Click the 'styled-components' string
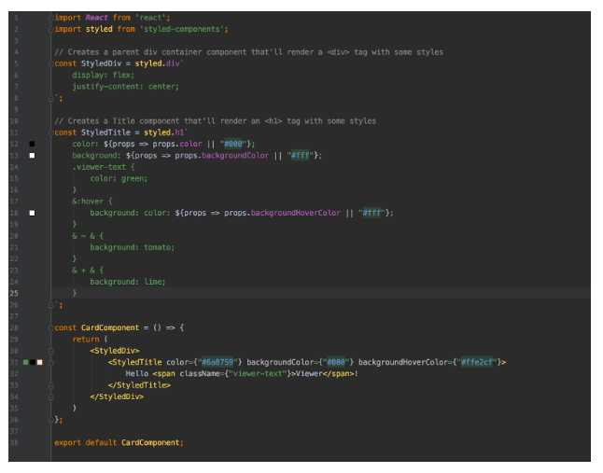The width and height of the screenshot is (603, 473). coord(181,29)
